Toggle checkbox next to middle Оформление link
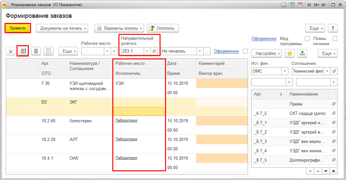346x180 pixels. [245, 51]
